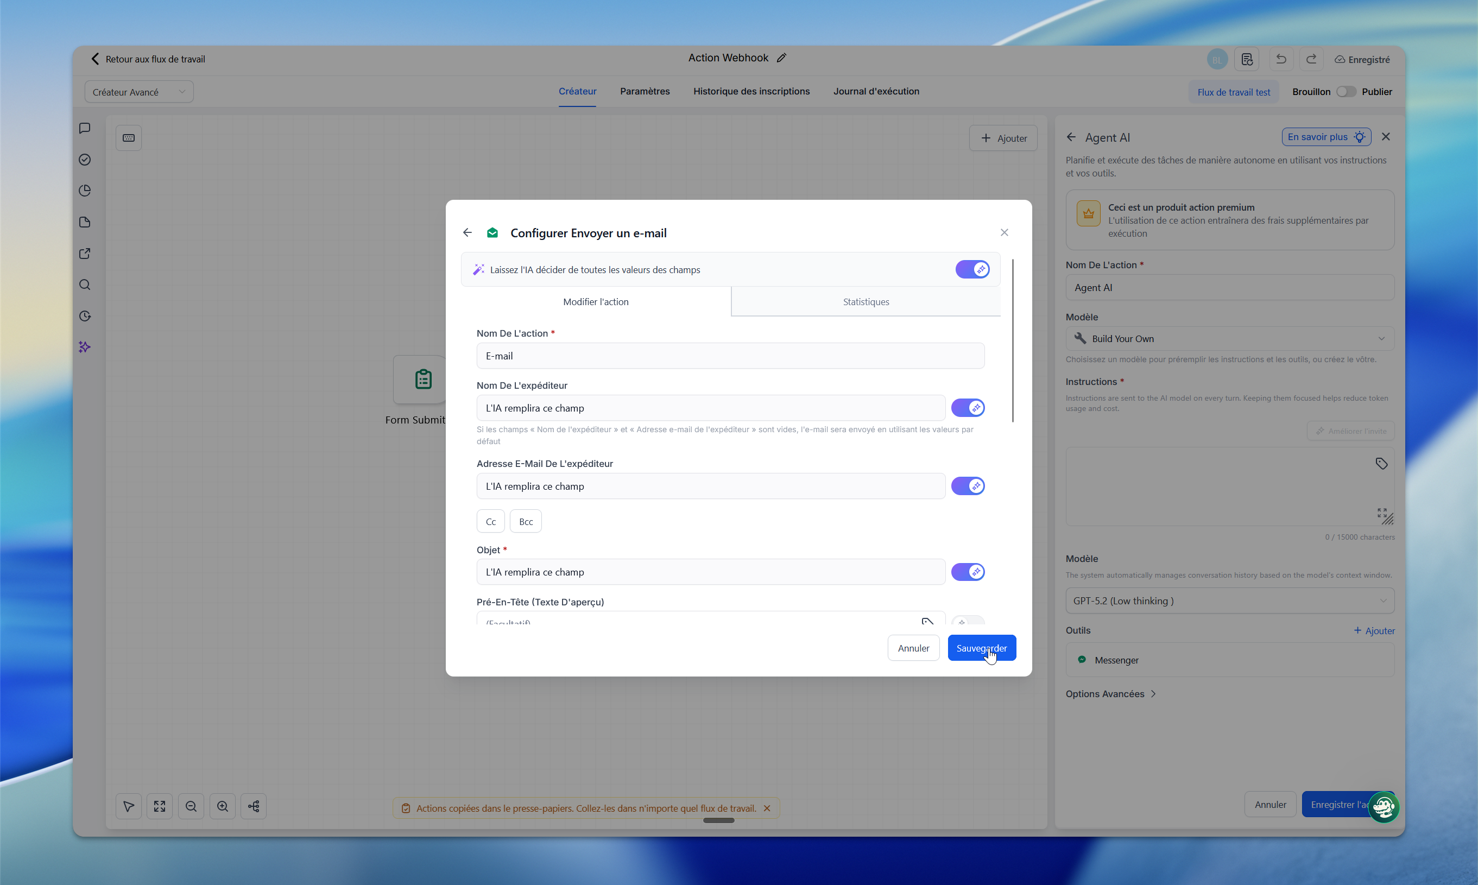Toggle 'Laissez l'IA décider' switch off
1478x885 pixels.
click(972, 269)
